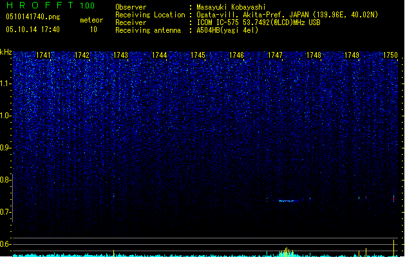The image size is (405, 257).
Task: Click the kHz axis unit label
Action: 6,52
